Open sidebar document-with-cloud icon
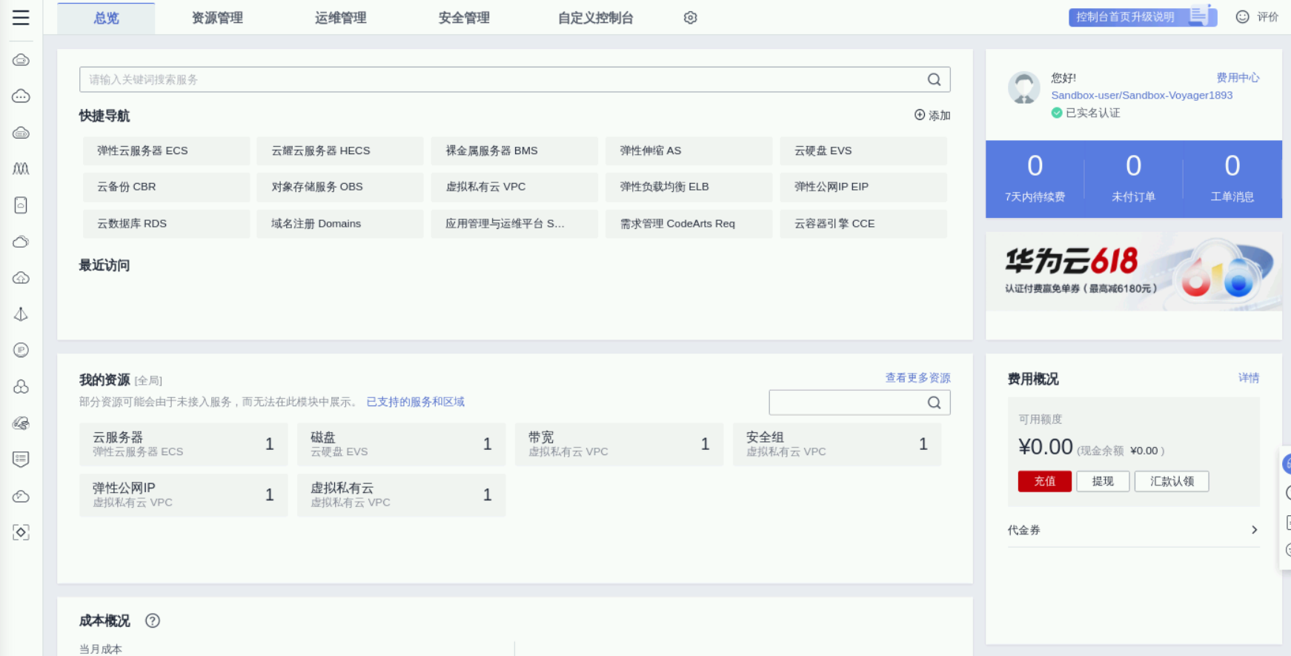Viewport: 1291px width, 656px height. click(21, 205)
